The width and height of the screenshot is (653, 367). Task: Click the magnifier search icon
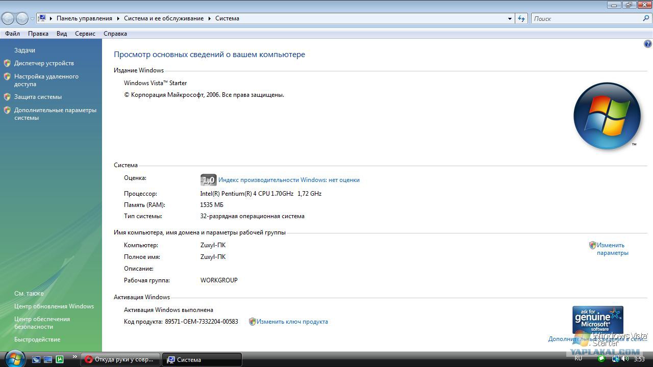click(x=646, y=18)
